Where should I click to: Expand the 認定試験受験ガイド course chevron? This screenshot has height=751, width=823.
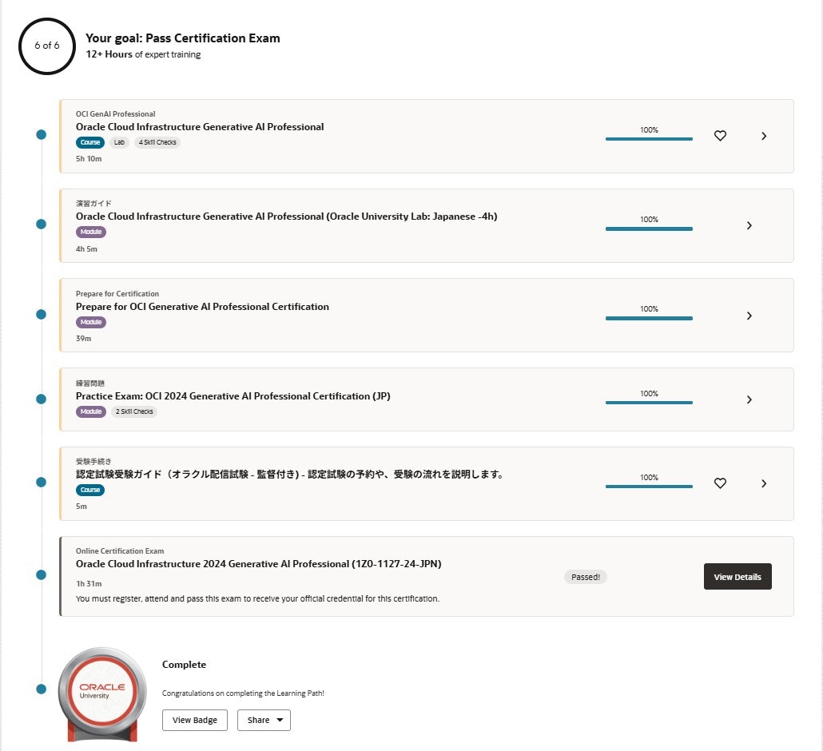pyautogui.click(x=764, y=483)
